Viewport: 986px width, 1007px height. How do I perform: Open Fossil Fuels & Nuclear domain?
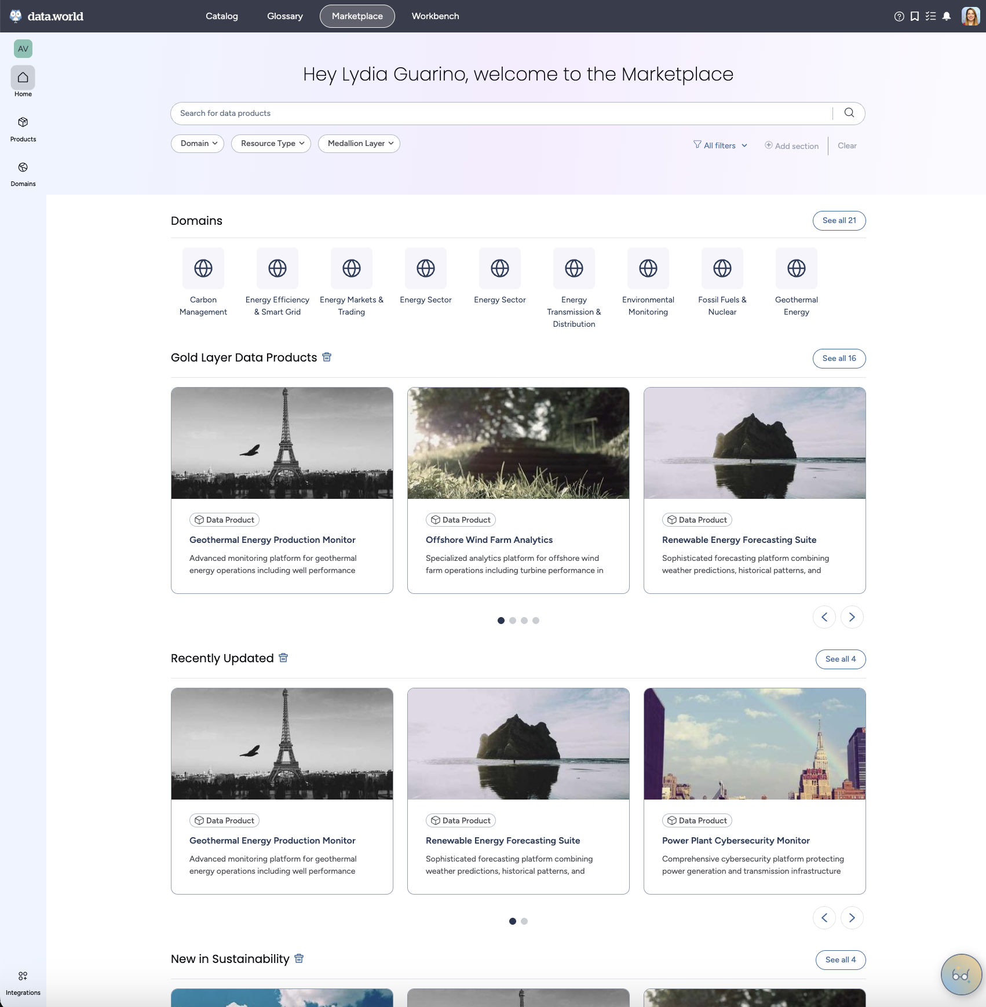tap(722, 282)
